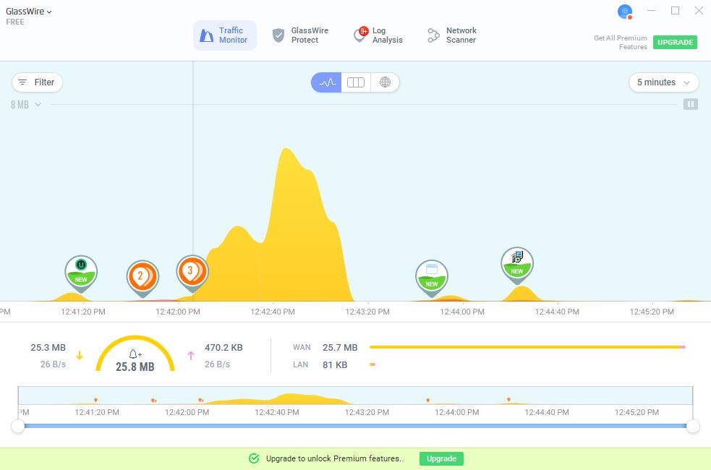Go to the Network Scanner tab
The height and width of the screenshot is (470, 711).
tap(452, 35)
